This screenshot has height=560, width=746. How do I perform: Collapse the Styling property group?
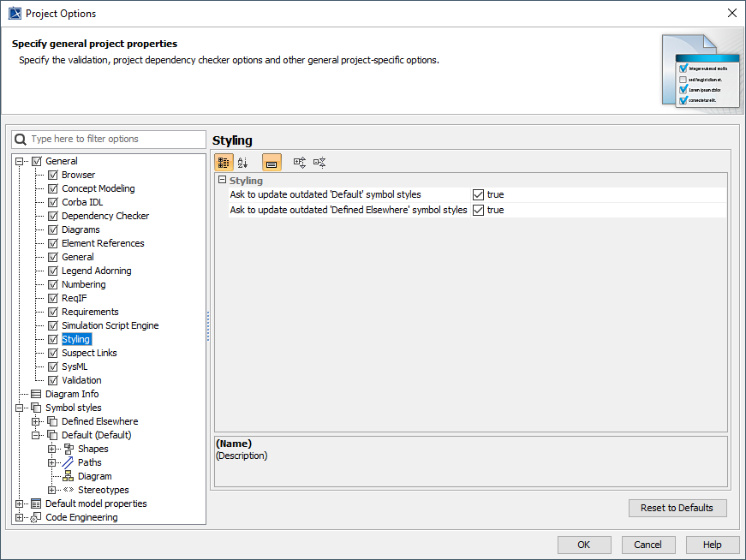coord(222,181)
